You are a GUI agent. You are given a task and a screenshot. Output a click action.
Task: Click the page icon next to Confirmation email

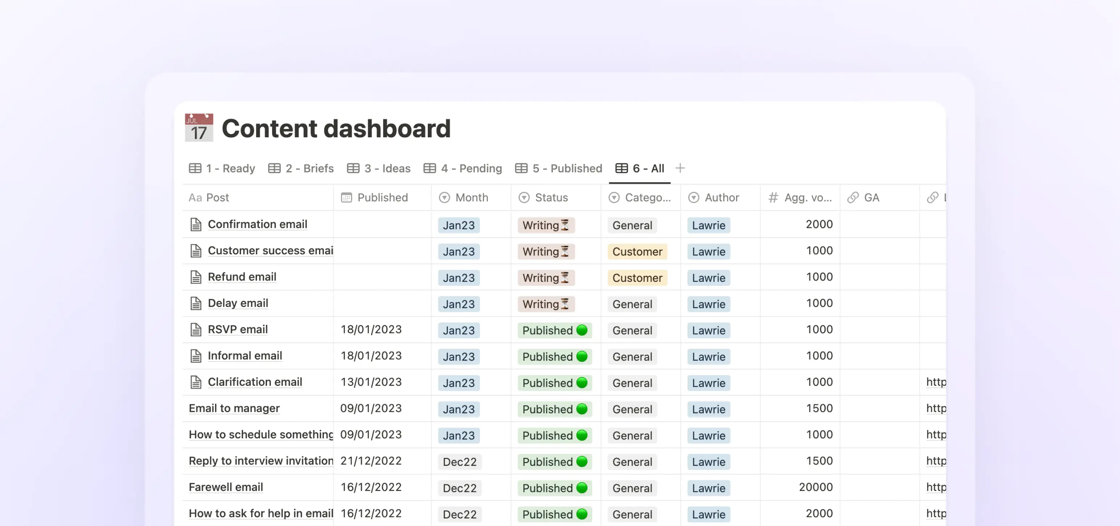(197, 224)
